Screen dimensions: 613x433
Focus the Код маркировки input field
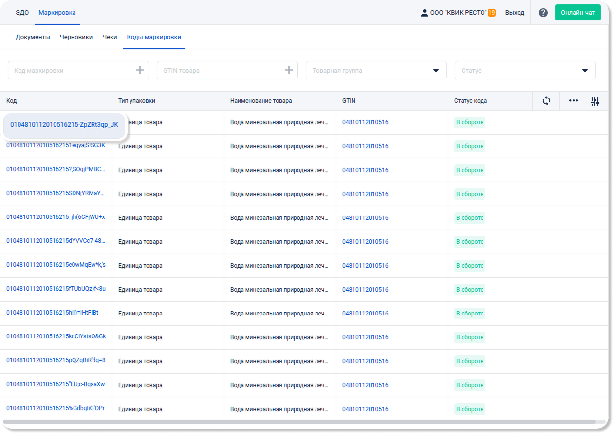coord(71,71)
